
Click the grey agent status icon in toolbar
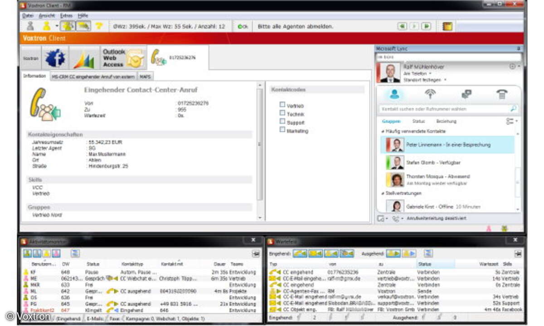pyautogui.click(x=30, y=26)
